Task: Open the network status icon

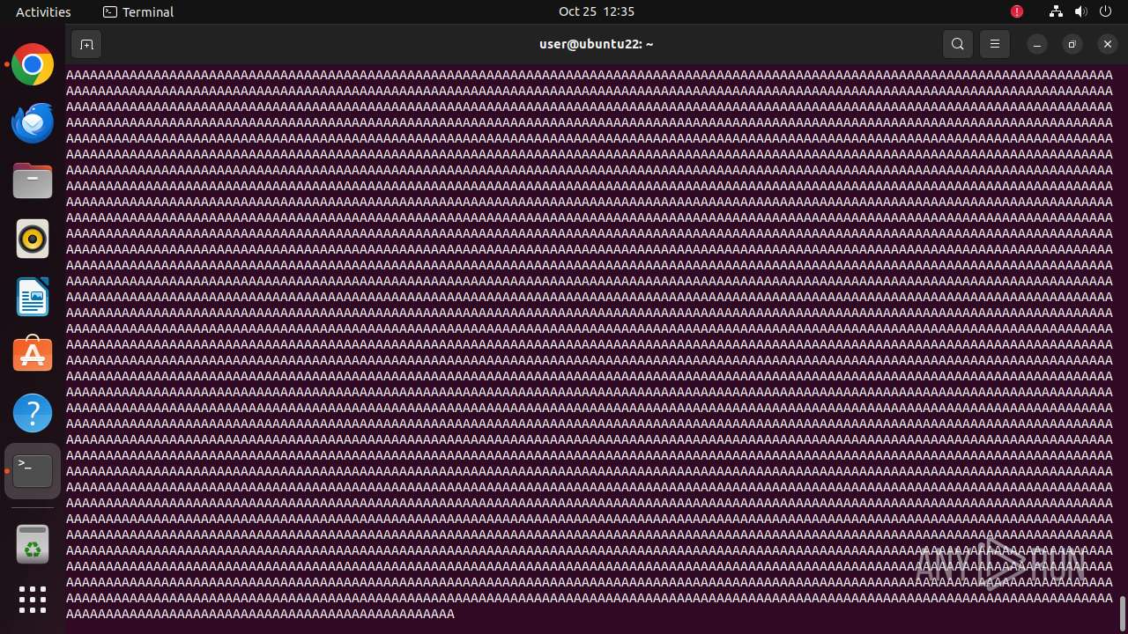Action: [x=1056, y=11]
